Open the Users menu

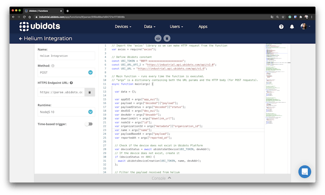coord(177,27)
